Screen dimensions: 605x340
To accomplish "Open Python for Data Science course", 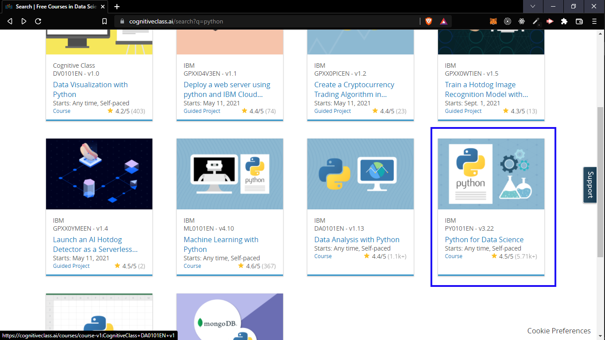I will (x=484, y=240).
